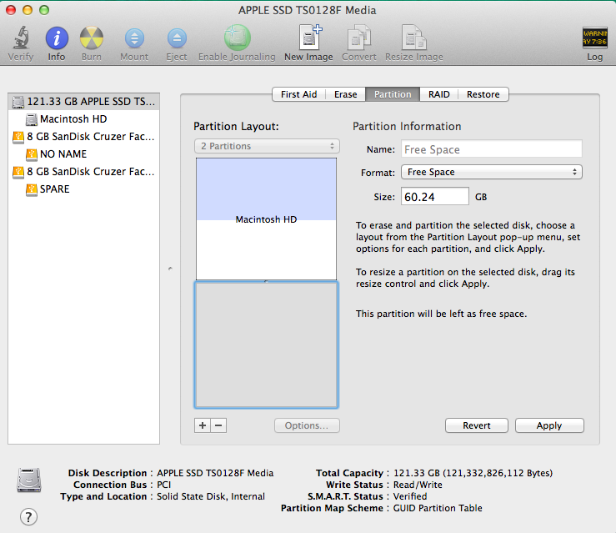Switch to the First Aid tab
This screenshot has height=533, width=616.
tap(299, 94)
